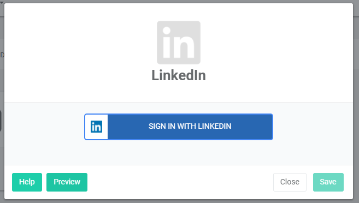Show the widget with the Preview button
This screenshot has width=359, height=203.
67,182
